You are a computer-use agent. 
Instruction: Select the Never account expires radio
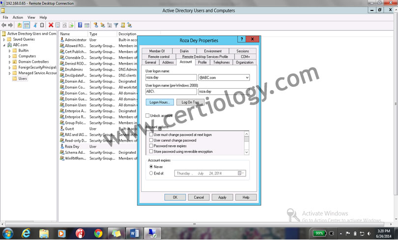point(151,167)
